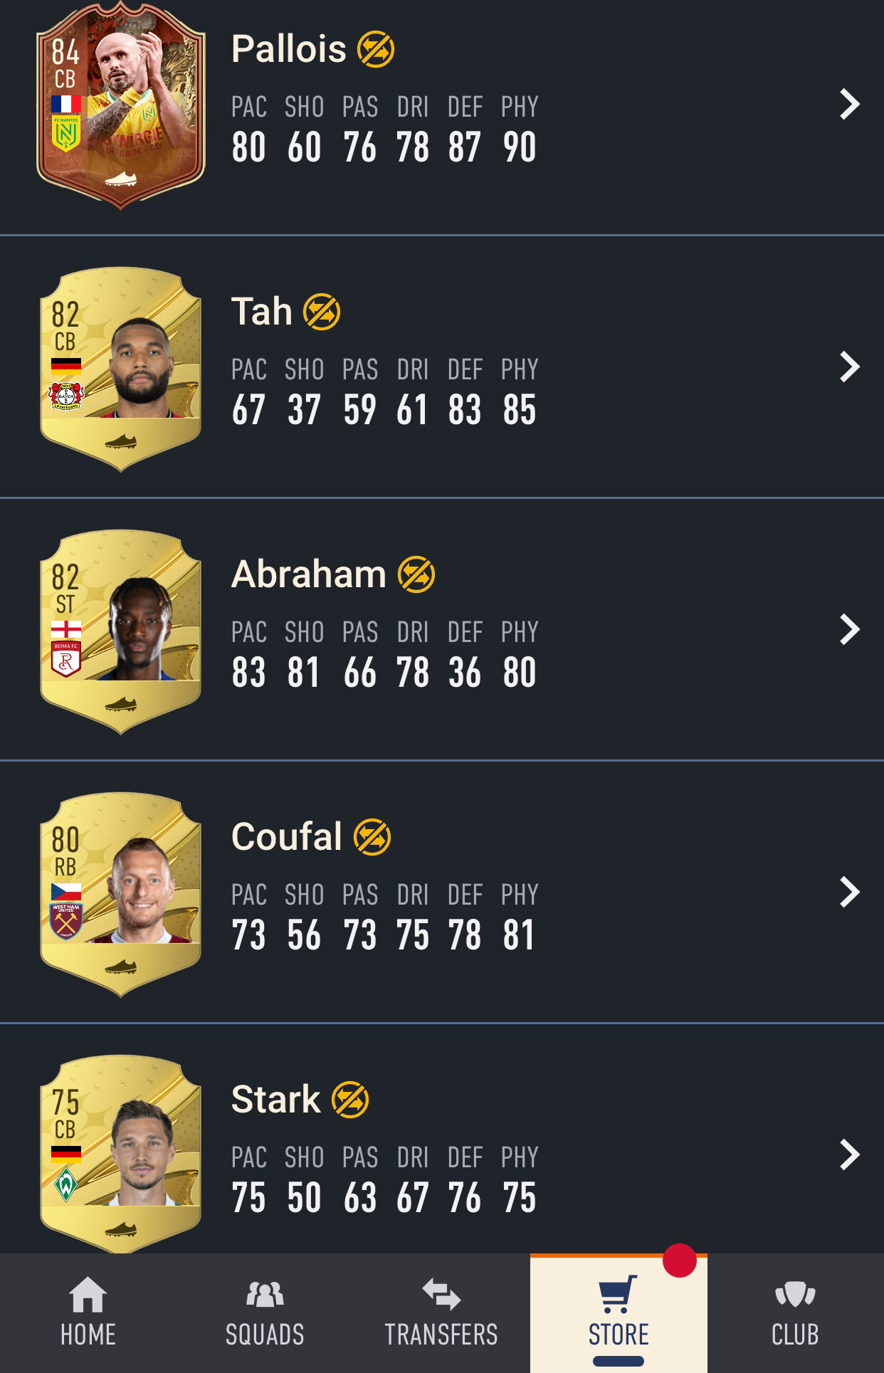Screen dimensions: 884x1373
Task: Tap the untradeable icon next to Tah
Action: pos(322,312)
